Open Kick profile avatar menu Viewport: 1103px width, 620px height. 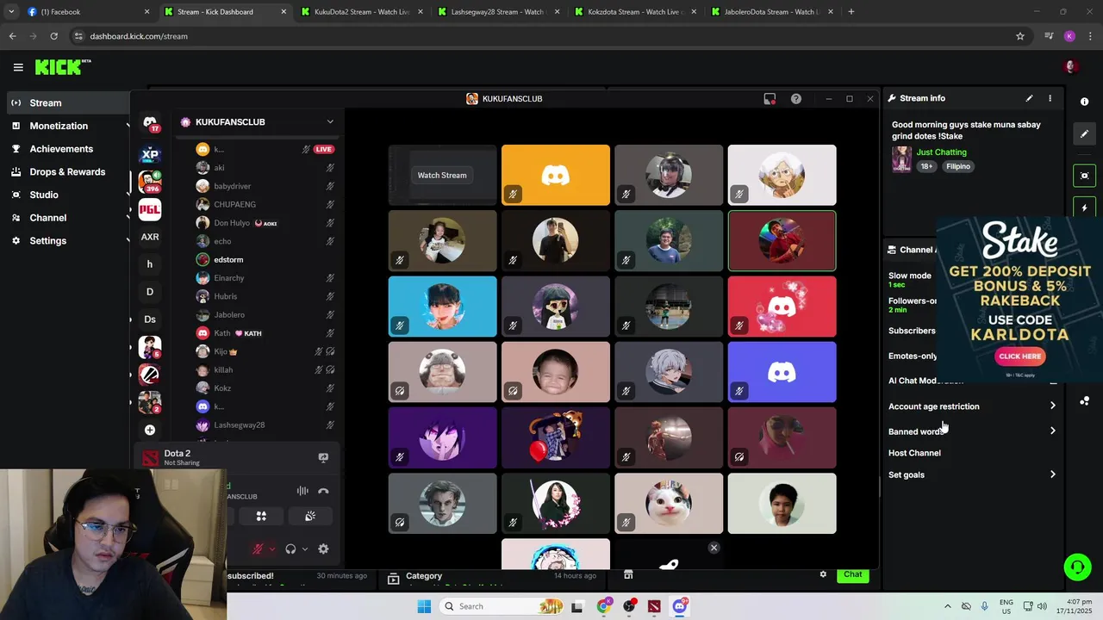tap(1071, 67)
